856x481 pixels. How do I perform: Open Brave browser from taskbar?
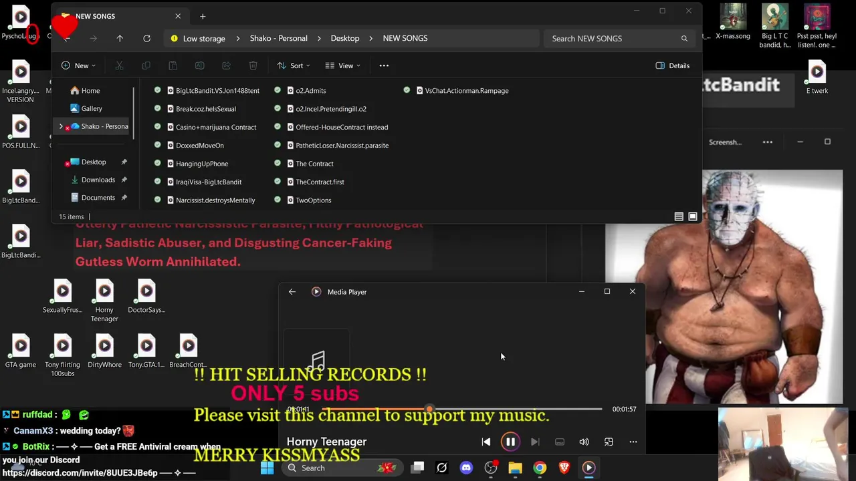pos(564,468)
